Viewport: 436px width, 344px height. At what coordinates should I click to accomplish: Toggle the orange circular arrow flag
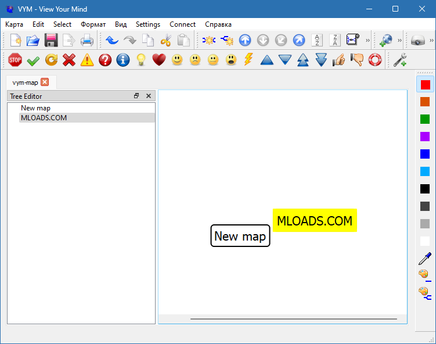51,60
